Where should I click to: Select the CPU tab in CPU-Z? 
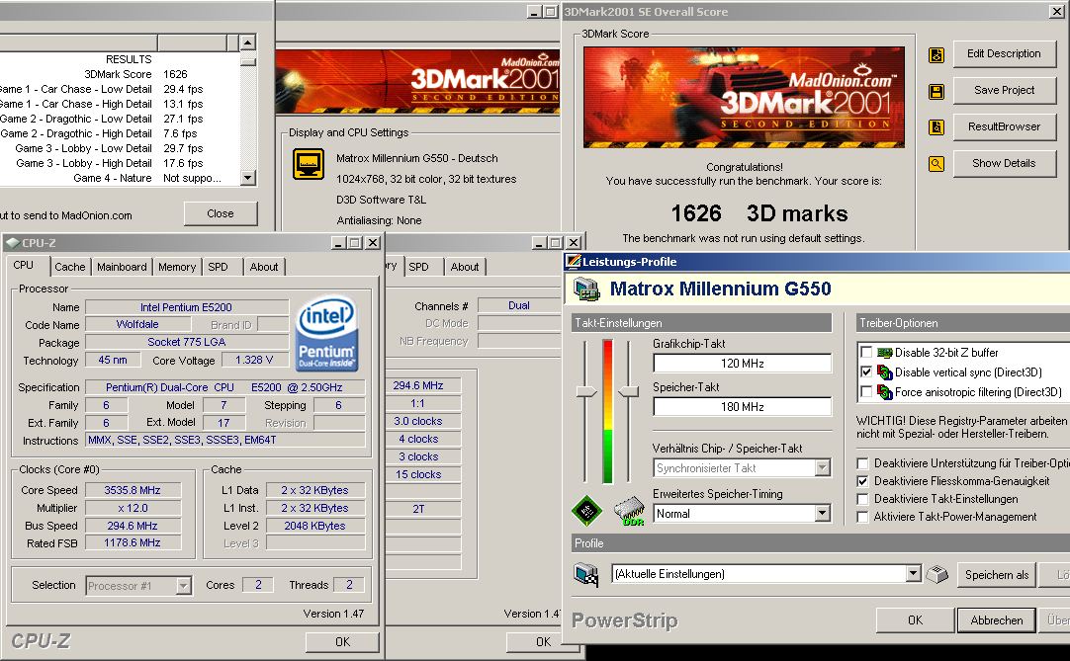(x=23, y=266)
